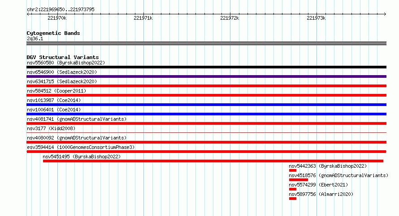The height and width of the screenshot is (216, 399).
Task: Click the nsv4518576 (gnomADStructuralVariants) label
Action: click(x=338, y=175)
